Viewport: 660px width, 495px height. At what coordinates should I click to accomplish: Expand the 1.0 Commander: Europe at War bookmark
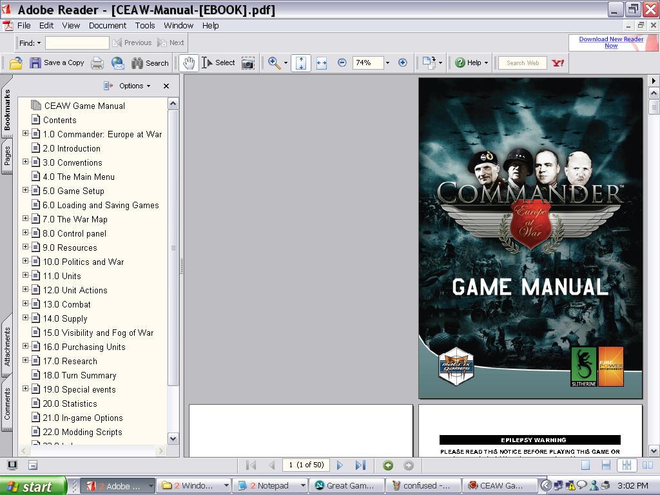click(26, 133)
